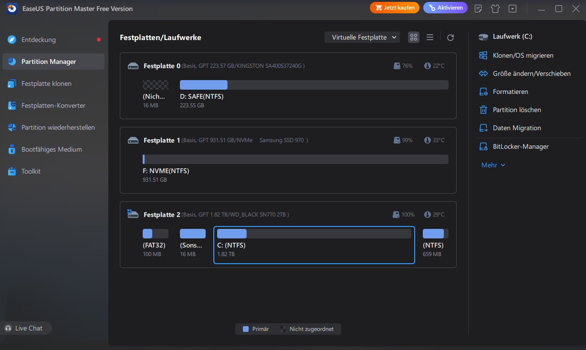Click Festplatte 2 temperature 29°C icon
The image size is (586, 350).
[428, 215]
